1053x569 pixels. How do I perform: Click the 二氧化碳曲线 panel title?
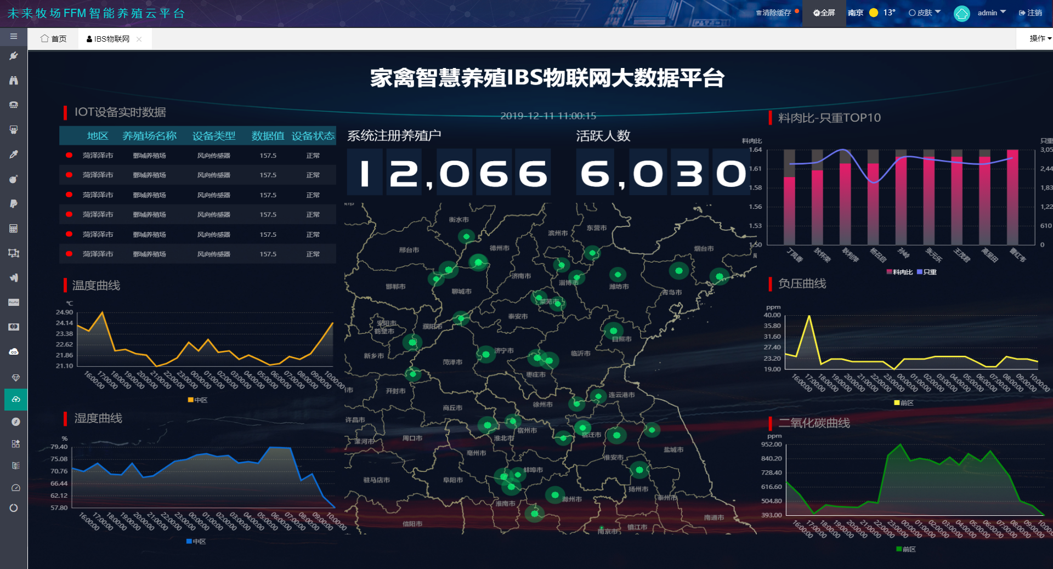pos(814,423)
